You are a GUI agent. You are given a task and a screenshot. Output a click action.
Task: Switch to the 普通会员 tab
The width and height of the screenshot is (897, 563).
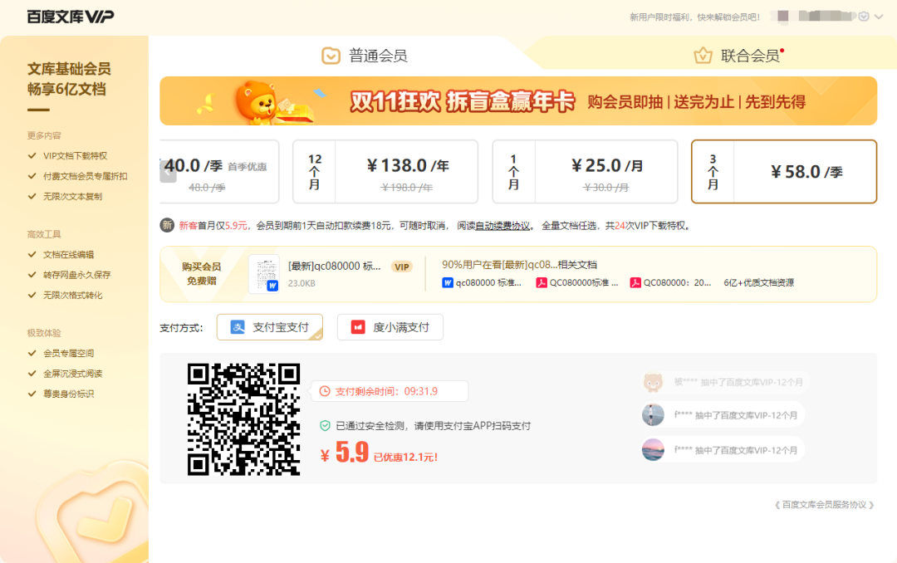click(364, 56)
